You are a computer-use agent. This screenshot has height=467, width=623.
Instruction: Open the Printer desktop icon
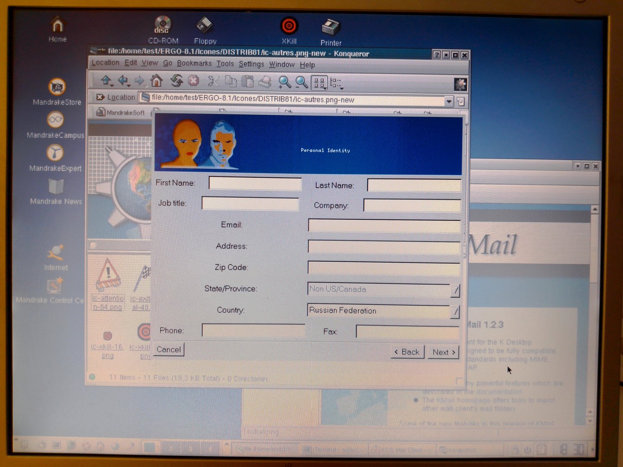tap(331, 32)
